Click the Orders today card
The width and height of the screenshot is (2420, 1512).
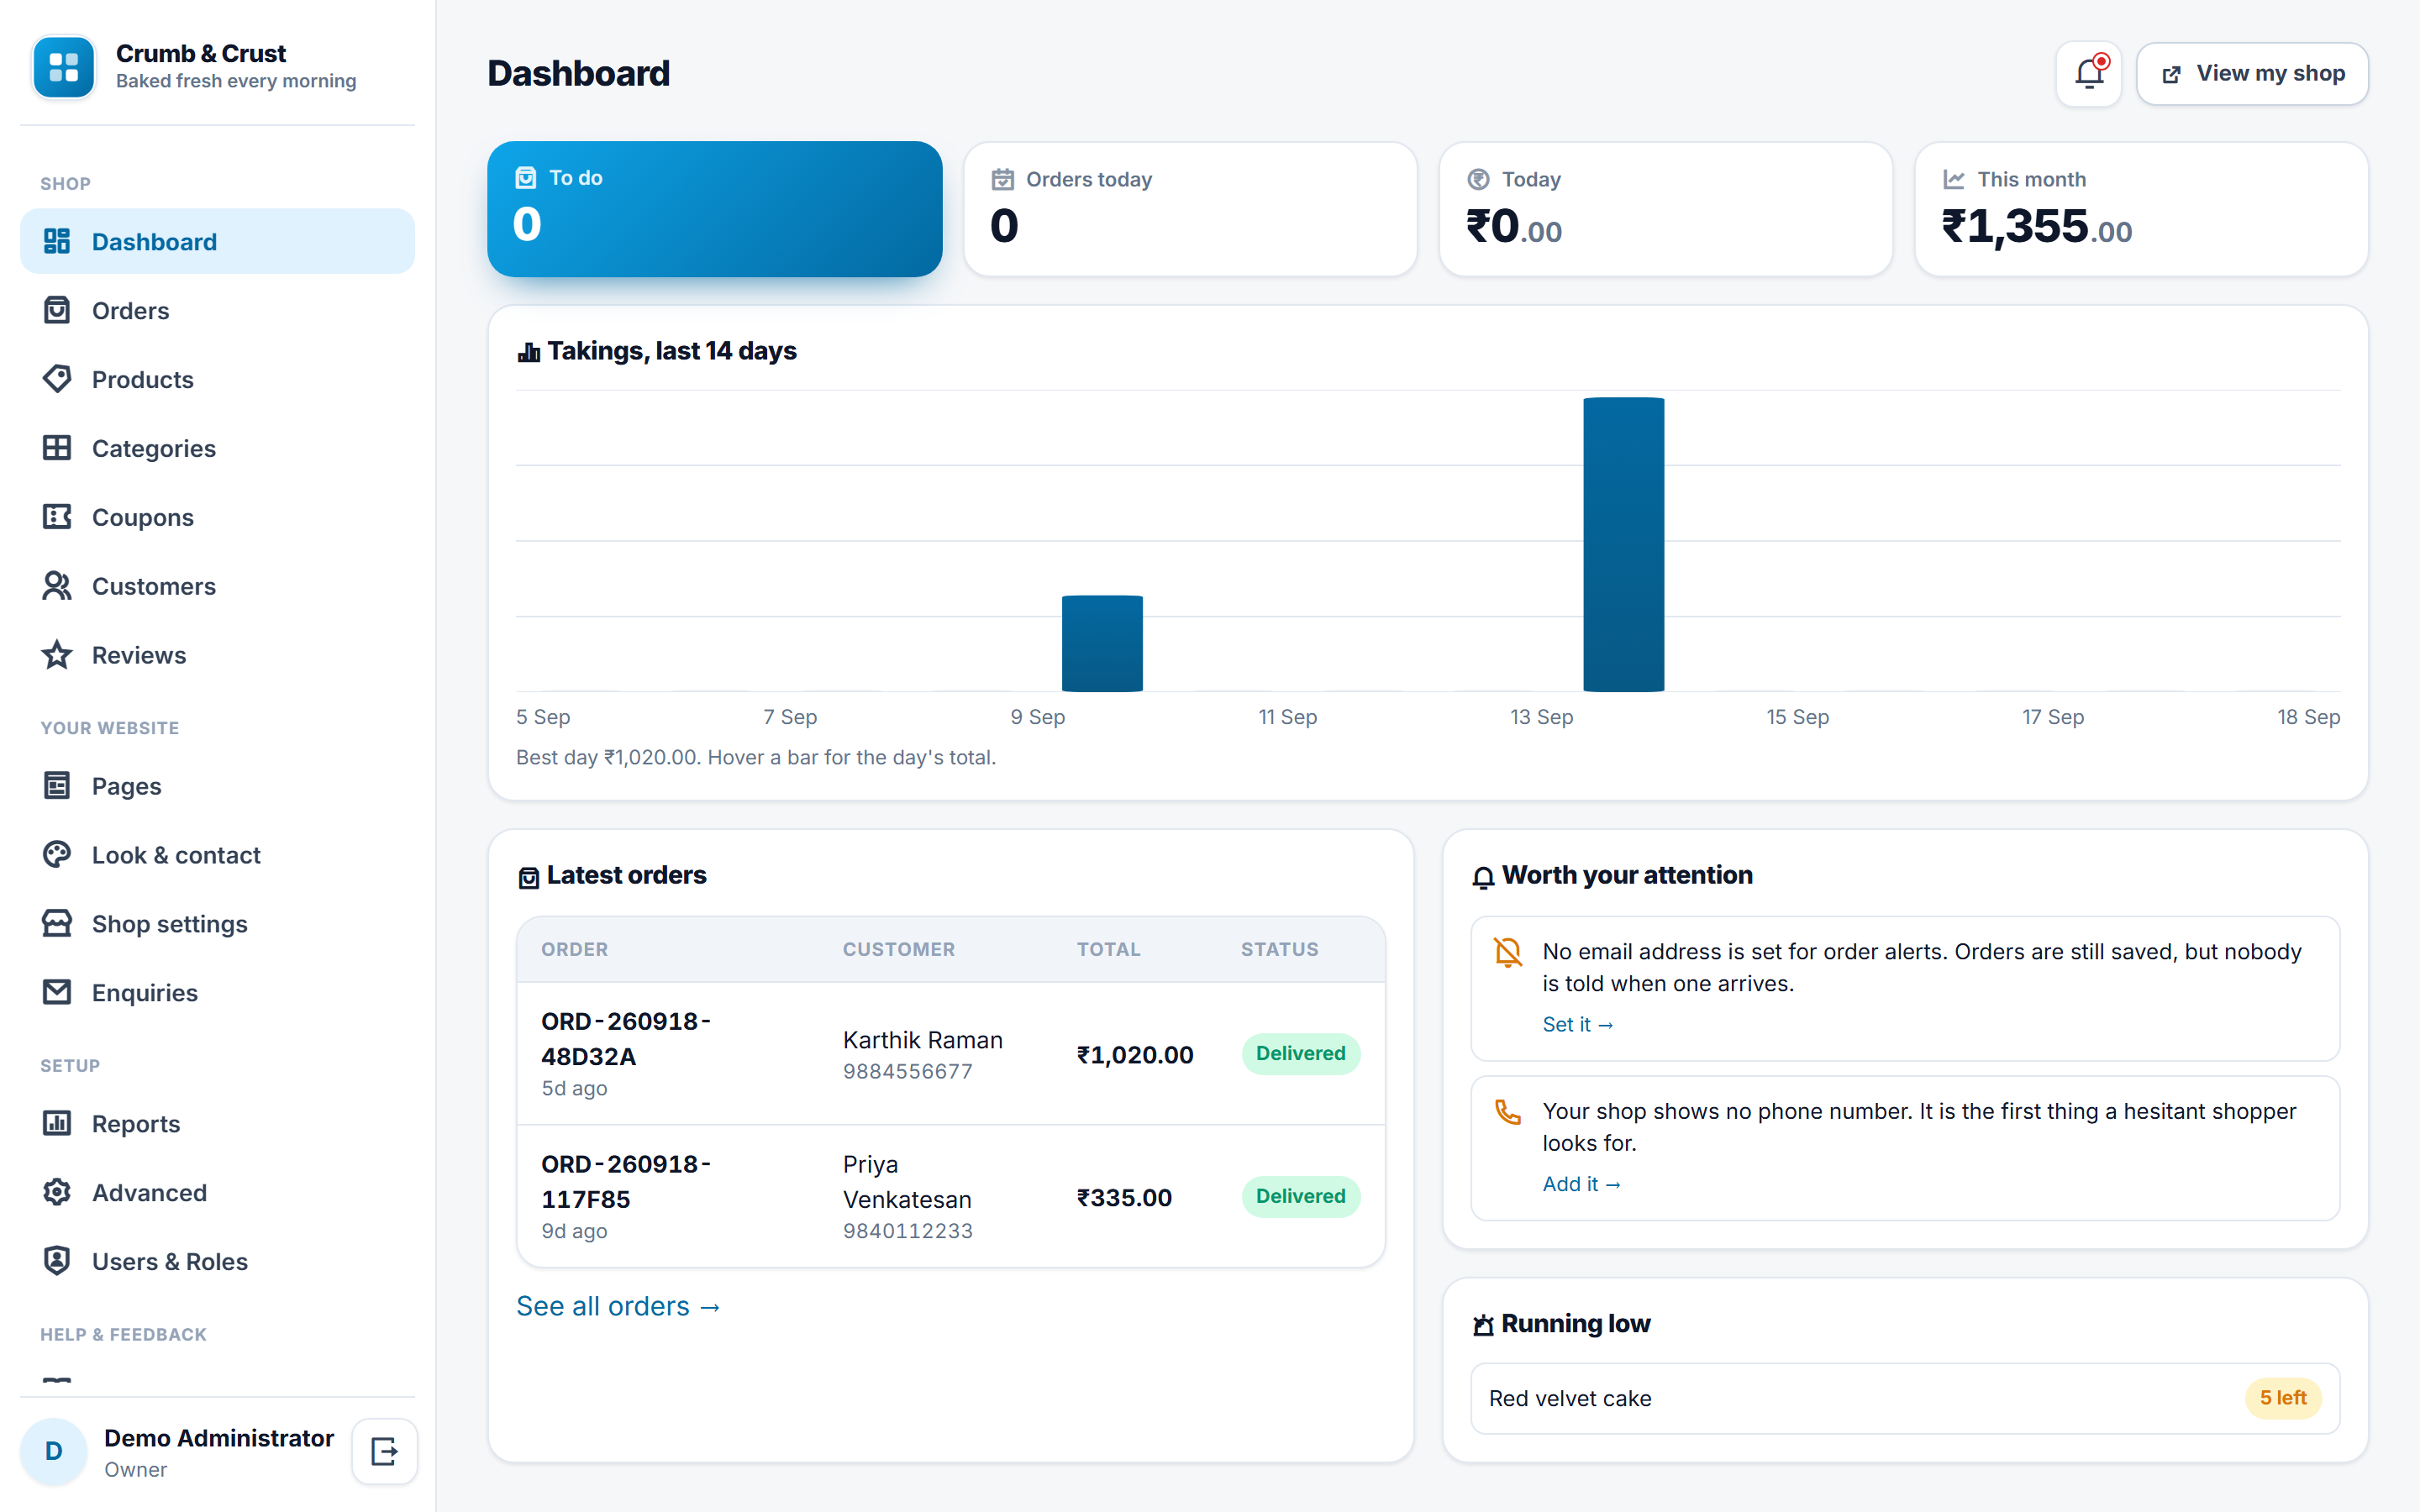(1190, 208)
